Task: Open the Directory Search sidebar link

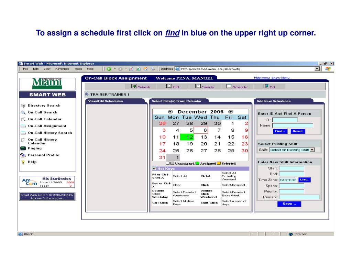Action: [44, 106]
